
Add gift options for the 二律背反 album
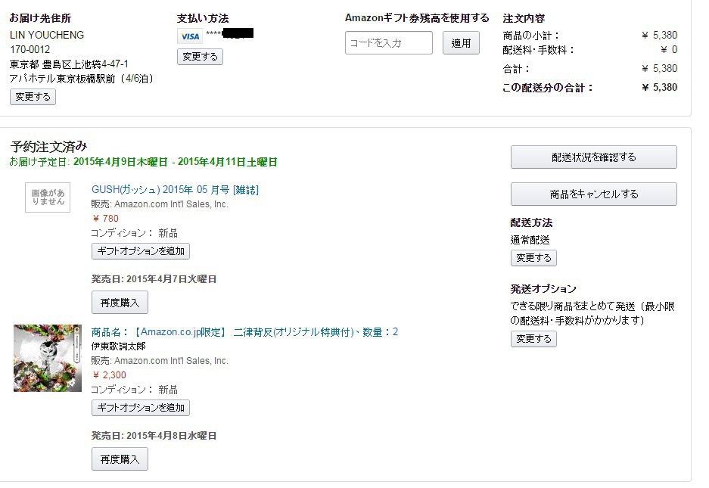point(140,408)
